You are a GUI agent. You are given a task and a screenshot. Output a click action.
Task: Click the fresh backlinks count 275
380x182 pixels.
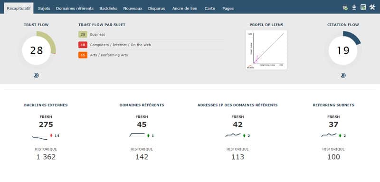[46, 125]
